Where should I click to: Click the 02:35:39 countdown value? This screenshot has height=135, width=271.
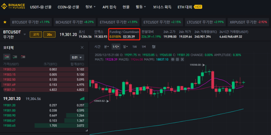click(129, 36)
